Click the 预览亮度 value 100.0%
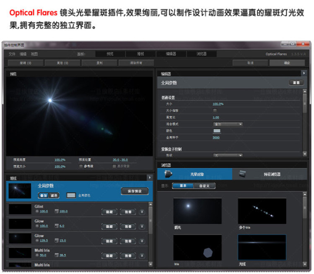The height and width of the screenshot is (274, 314). (x=60, y=160)
